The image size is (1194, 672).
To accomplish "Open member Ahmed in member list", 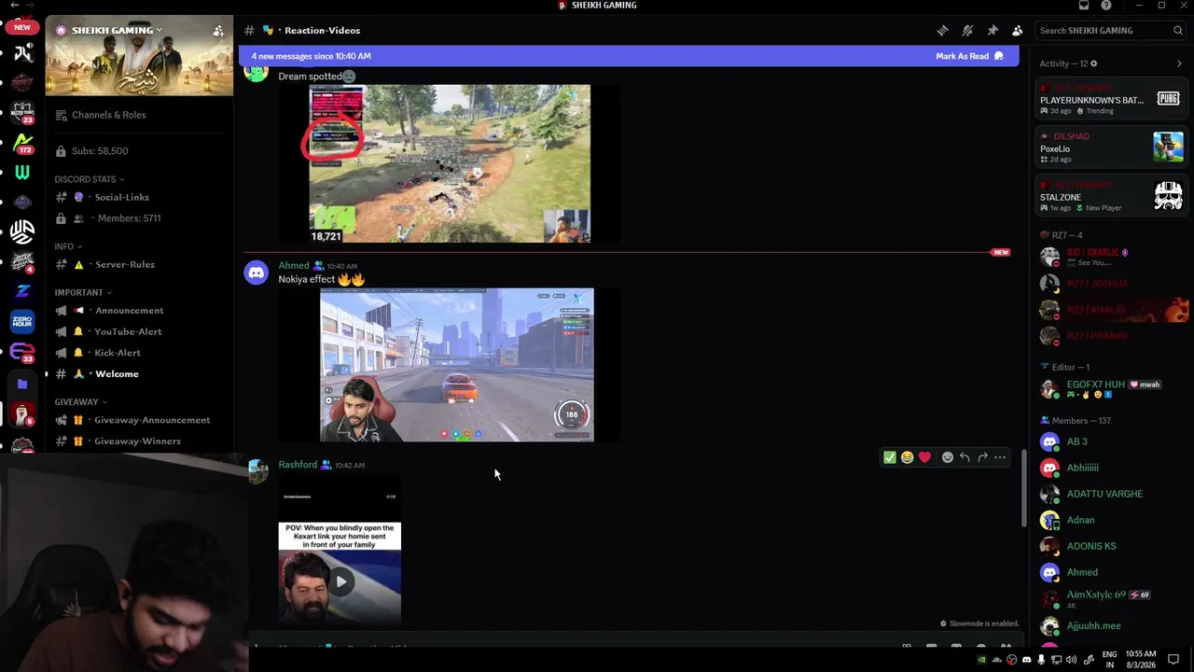I will coord(1111,572).
